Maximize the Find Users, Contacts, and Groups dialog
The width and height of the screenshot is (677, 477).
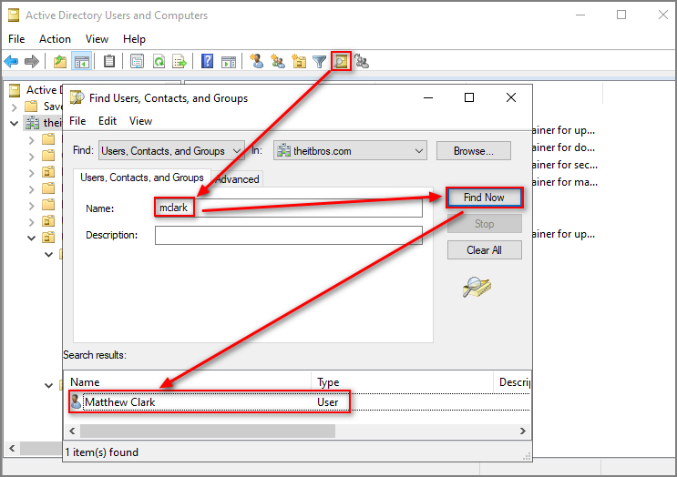tap(469, 98)
